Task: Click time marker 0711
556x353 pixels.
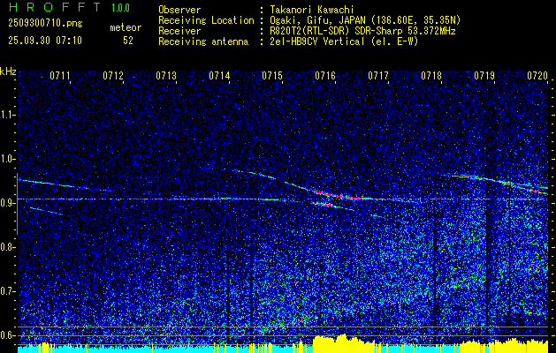Action: (x=60, y=76)
